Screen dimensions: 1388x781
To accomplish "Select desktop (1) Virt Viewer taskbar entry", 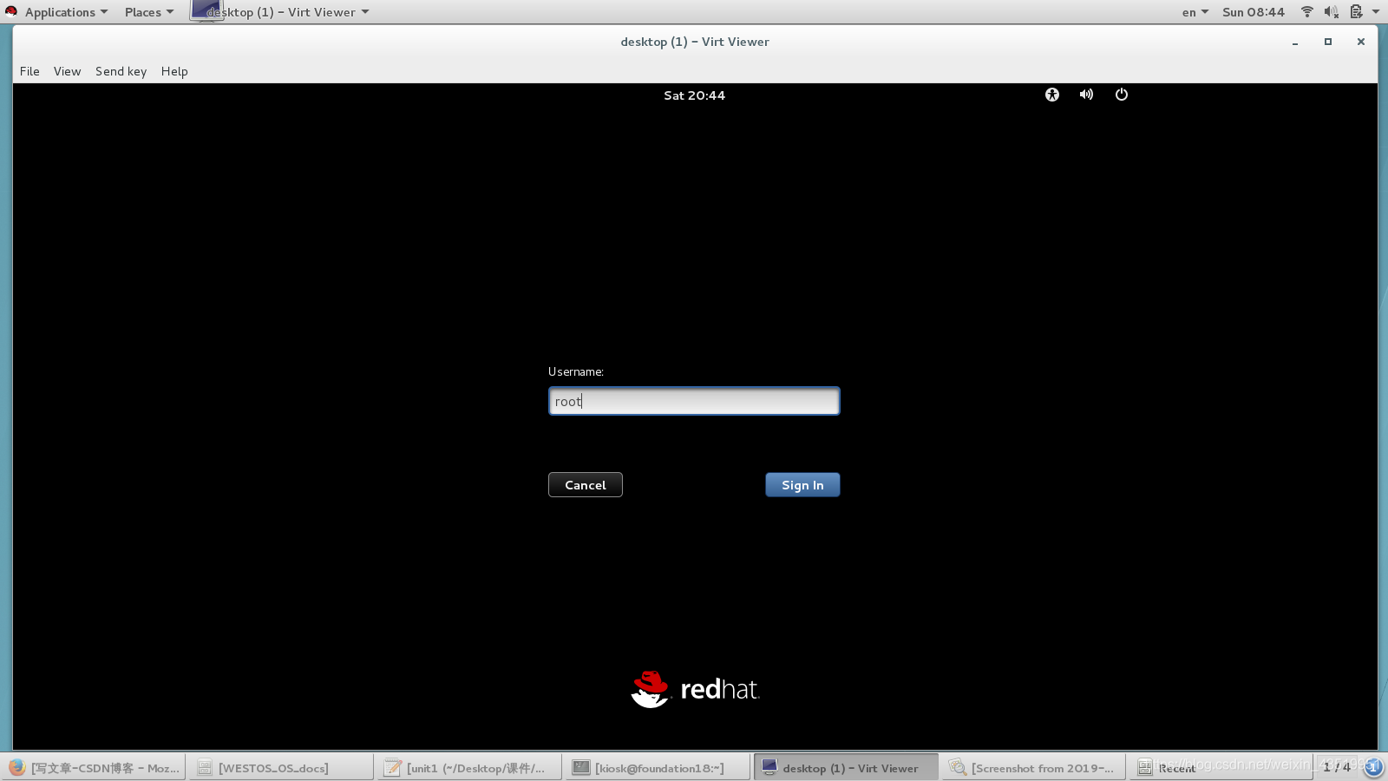I will tap(847, 768).
